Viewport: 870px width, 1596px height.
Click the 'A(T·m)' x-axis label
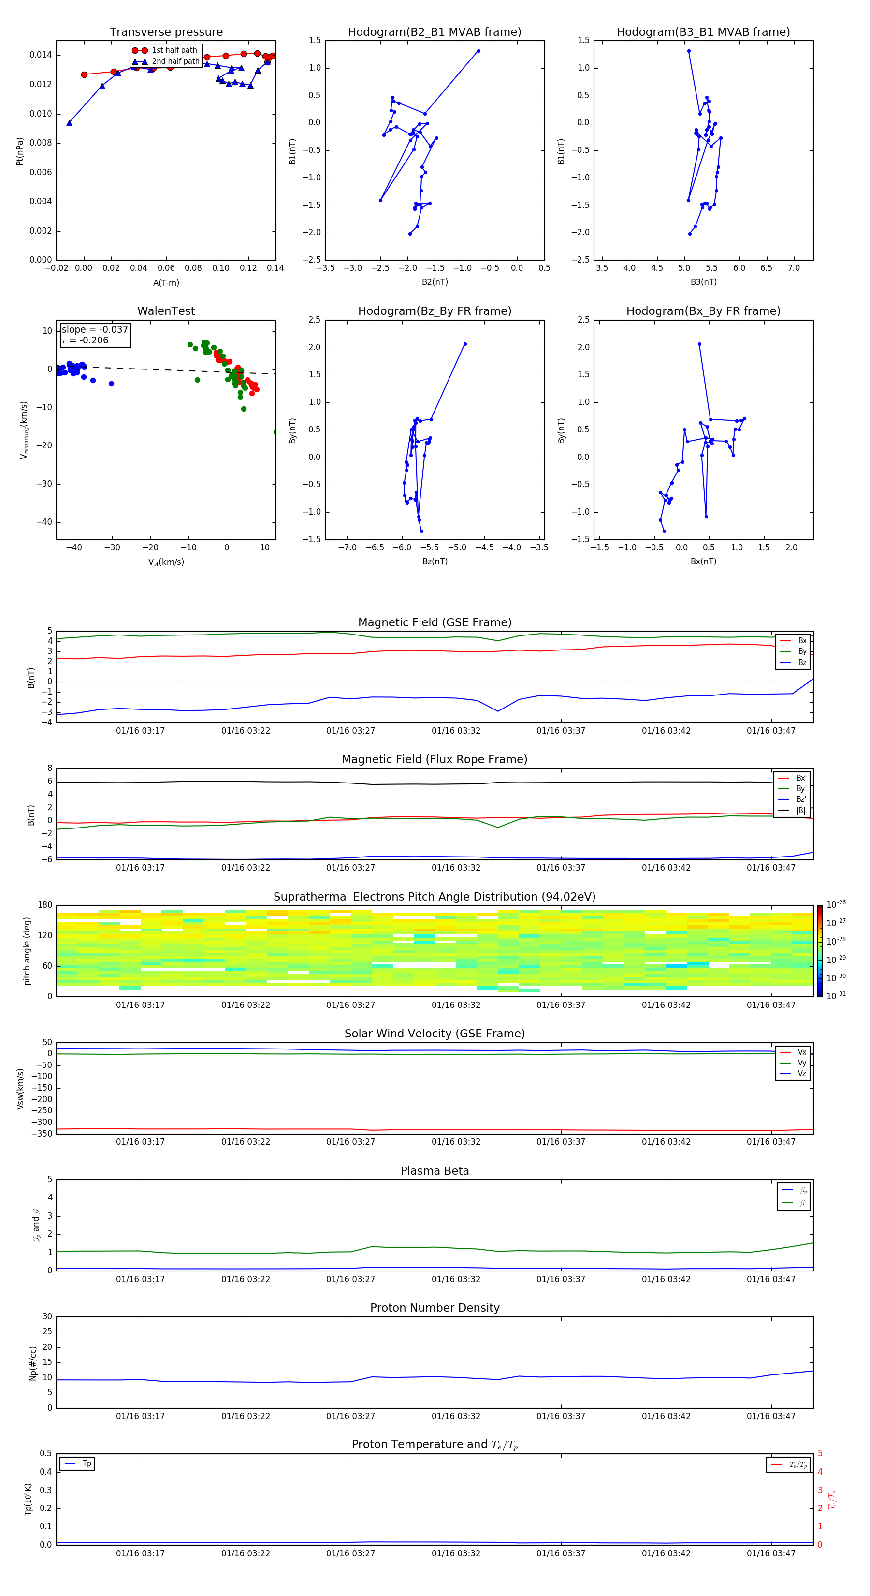coord(166,283)
